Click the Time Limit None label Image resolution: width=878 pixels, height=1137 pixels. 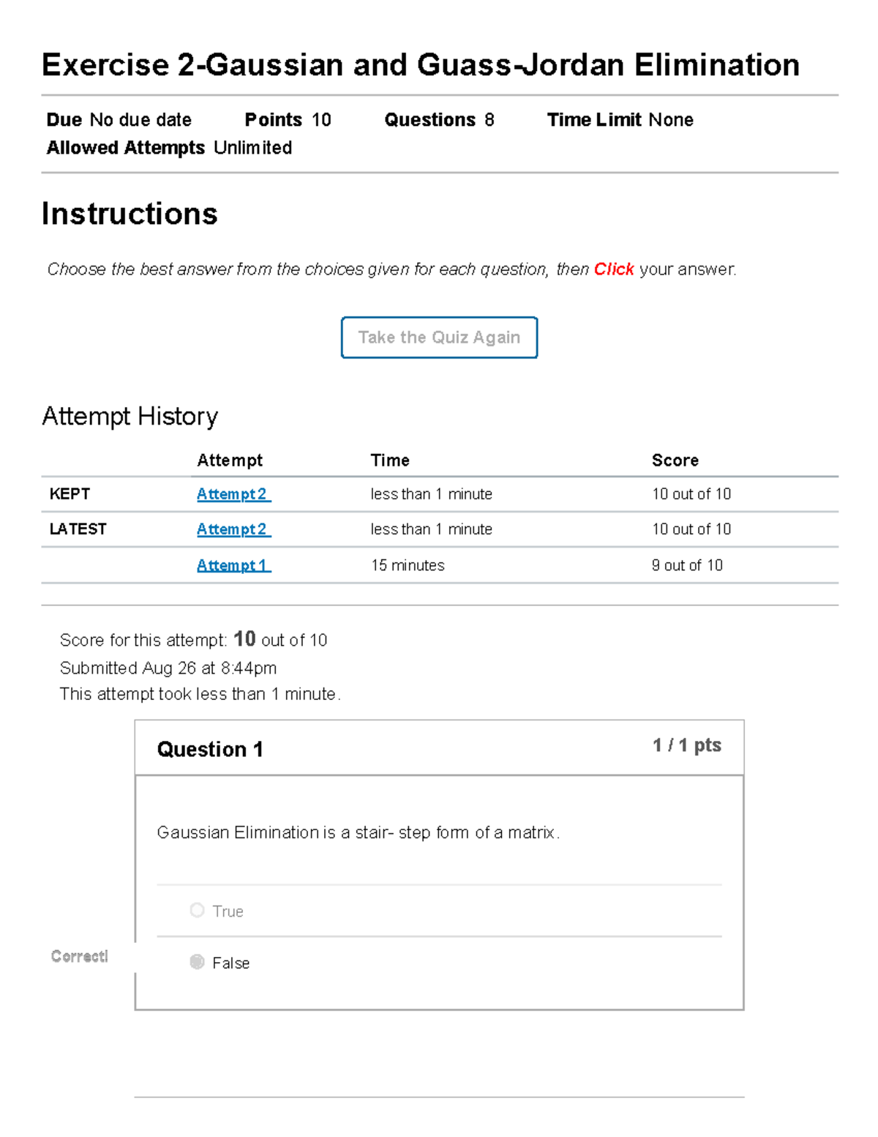click(x=620, y=120)
